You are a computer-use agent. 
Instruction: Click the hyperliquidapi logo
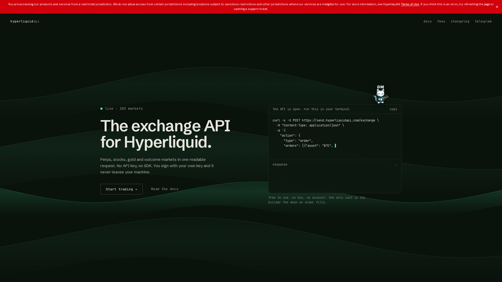25,21
